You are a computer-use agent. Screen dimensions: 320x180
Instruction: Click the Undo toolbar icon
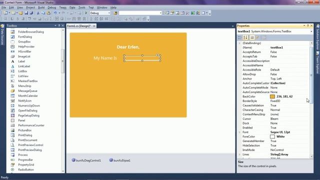click(55, 13)
